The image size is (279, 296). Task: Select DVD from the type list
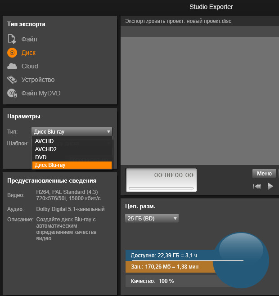click(72, 157)
